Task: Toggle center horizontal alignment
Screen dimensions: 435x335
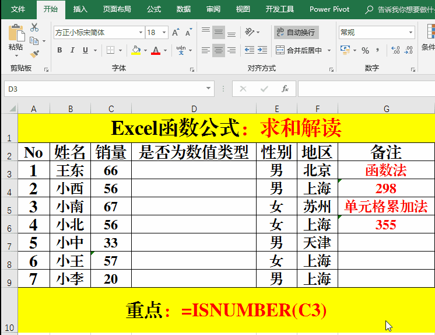Action: (x=219, y=50)
